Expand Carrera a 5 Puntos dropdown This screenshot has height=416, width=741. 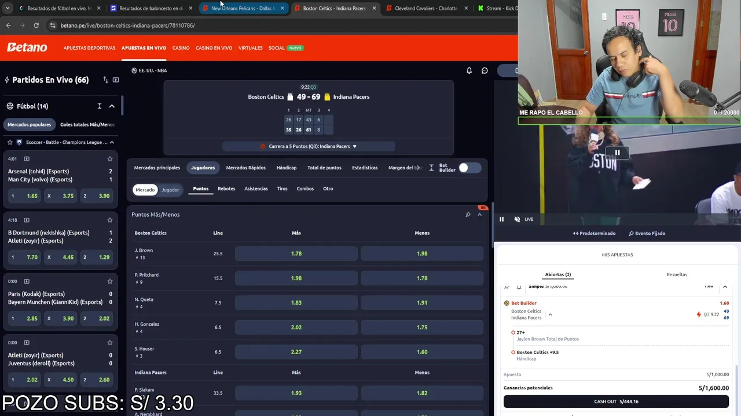tap(309, 146)
